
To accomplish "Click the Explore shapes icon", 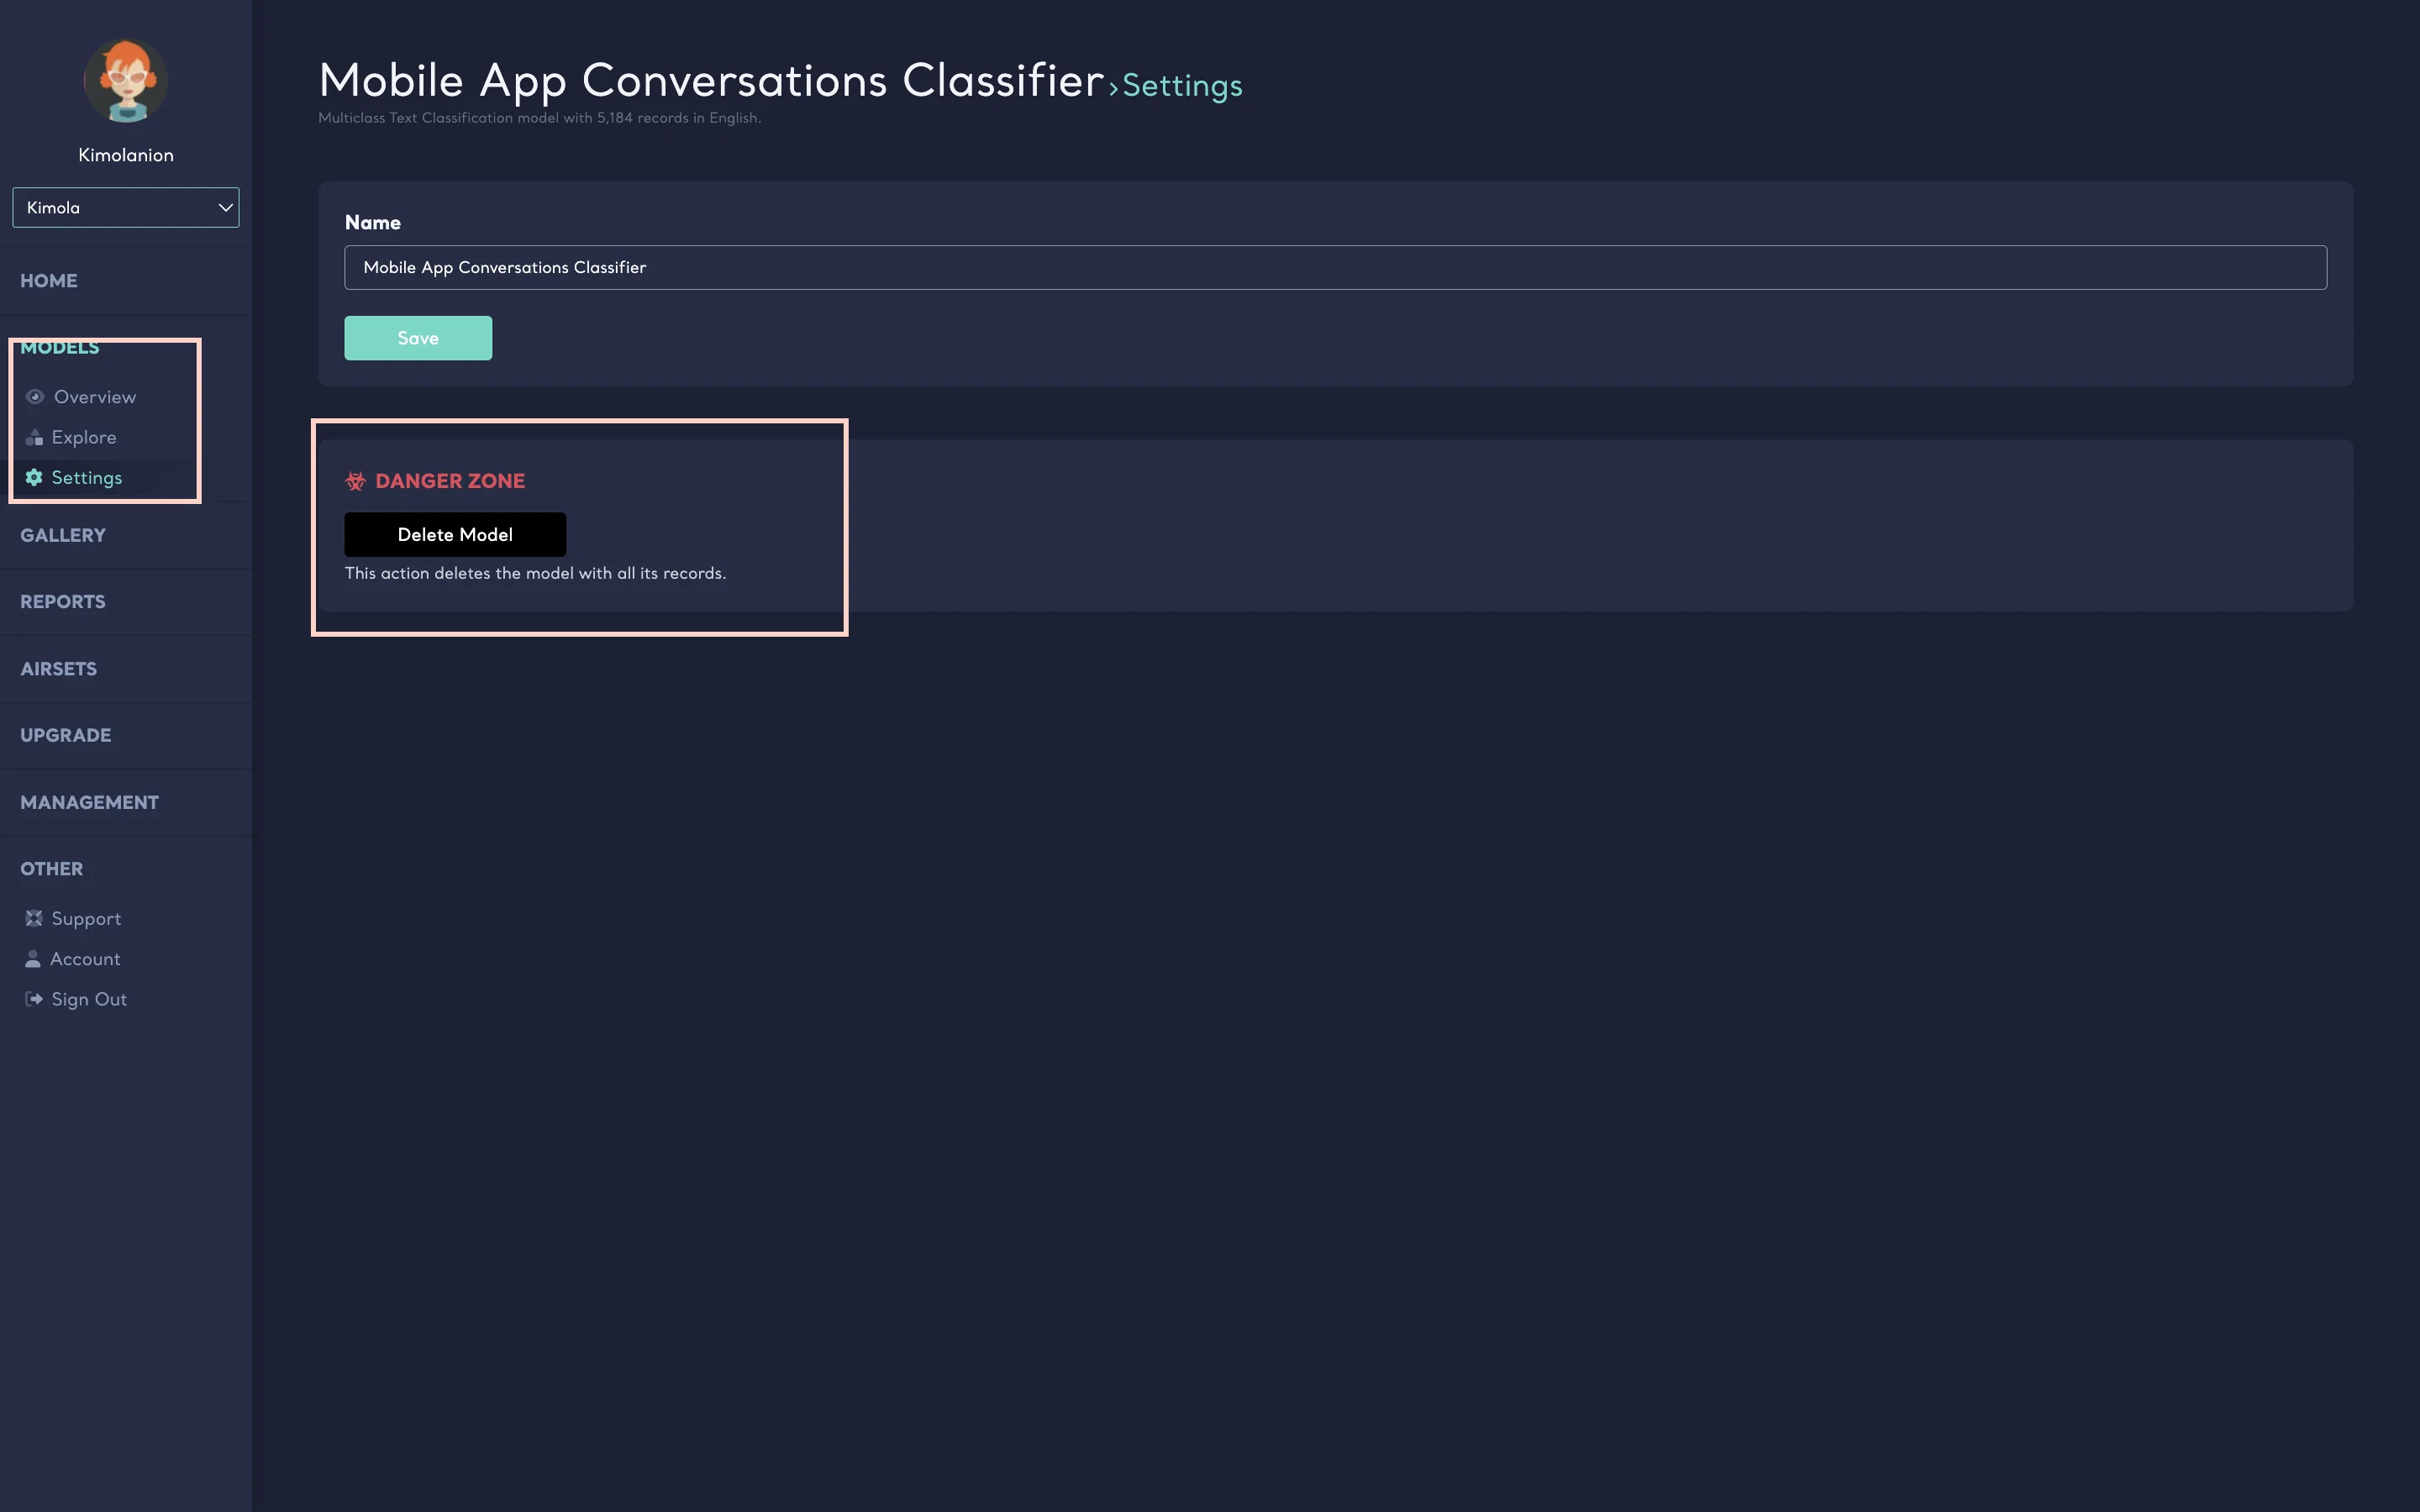I will (34, 437).
